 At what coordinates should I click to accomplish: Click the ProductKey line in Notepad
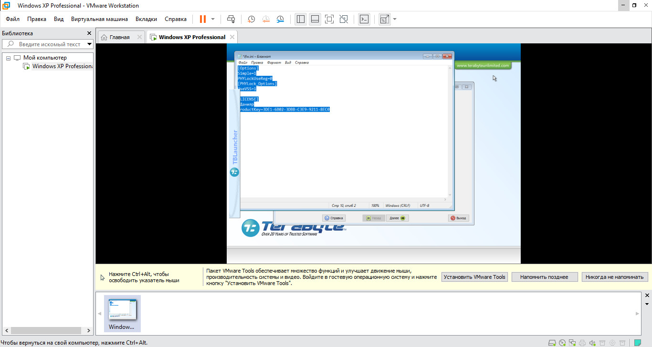coord(284,109)
